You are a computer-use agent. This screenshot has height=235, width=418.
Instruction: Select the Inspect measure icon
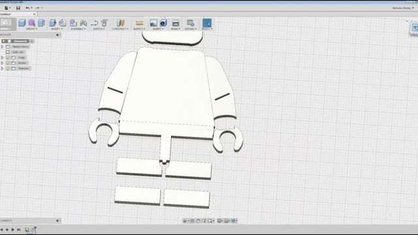[x=139, y=23]
